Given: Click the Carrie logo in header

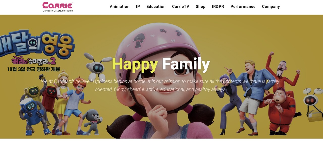Looking at the screenshot, I should pyautogui.click(x=58, y=7).
